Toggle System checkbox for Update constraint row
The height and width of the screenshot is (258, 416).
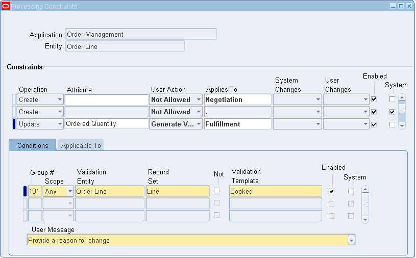pyautogui.click(x=392, y=124)
